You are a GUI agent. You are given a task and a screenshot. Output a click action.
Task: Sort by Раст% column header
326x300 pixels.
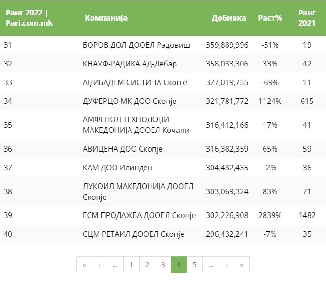click(270, 18)
